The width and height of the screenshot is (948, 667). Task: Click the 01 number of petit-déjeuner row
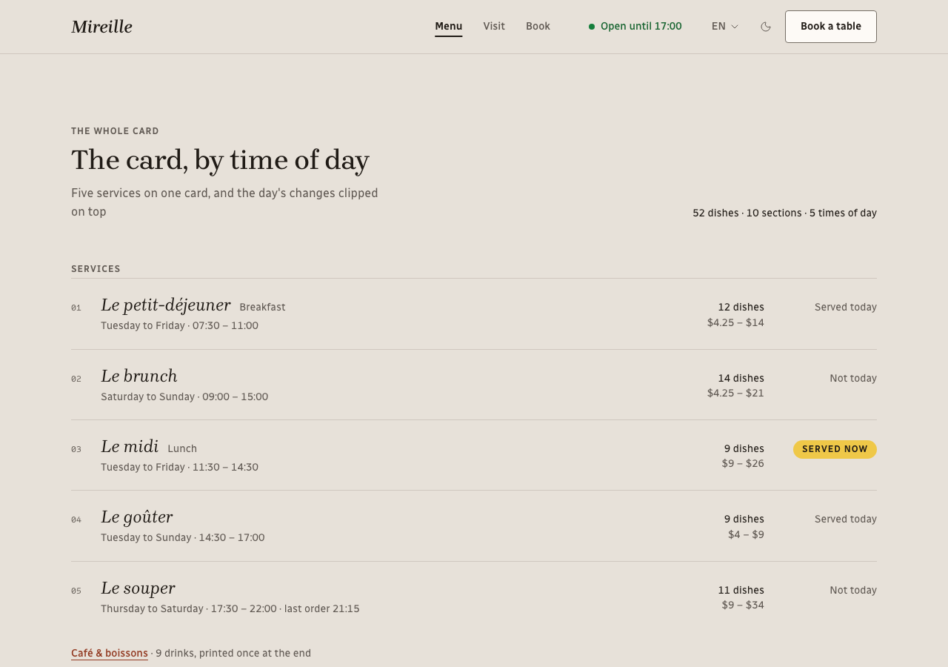pyautogui.click(x=76, y=308)
